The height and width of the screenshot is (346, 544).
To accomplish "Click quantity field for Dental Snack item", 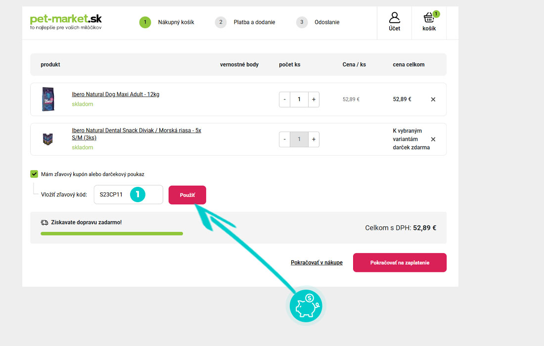I will [x=299, y=139].
